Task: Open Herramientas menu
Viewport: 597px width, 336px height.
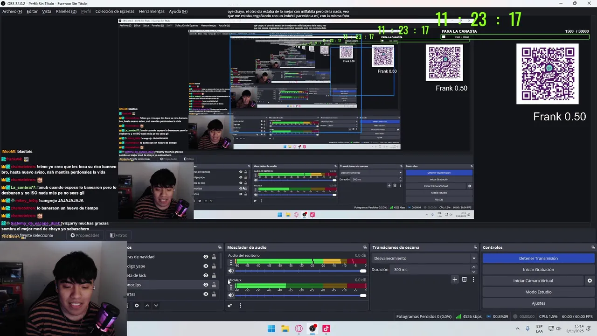Action: click(152, 11)
